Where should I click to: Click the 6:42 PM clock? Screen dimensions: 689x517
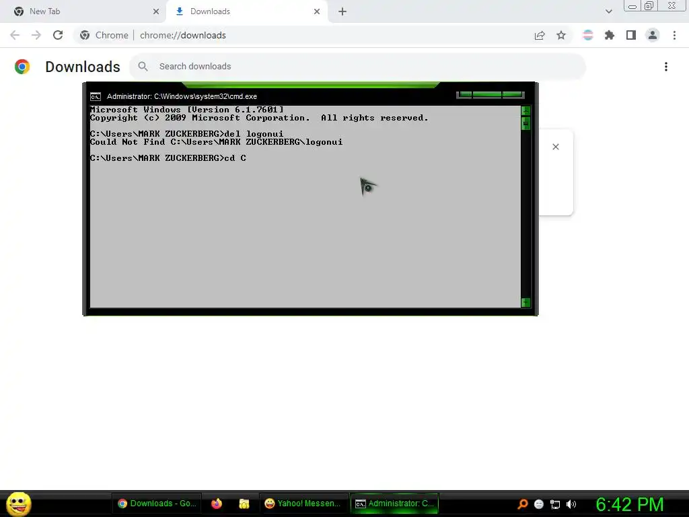point(630,504)
